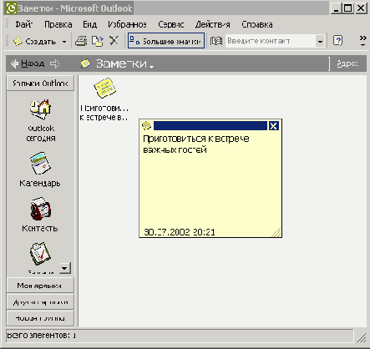Click the Back (Назад) navigation button

point(28,63)
